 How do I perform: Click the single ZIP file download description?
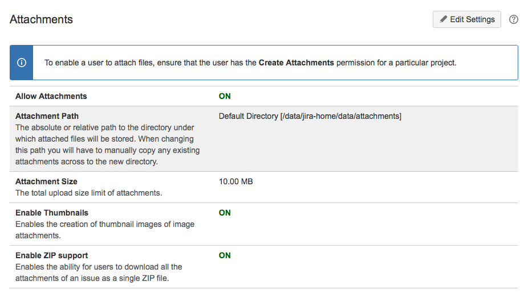pos(99,272)
